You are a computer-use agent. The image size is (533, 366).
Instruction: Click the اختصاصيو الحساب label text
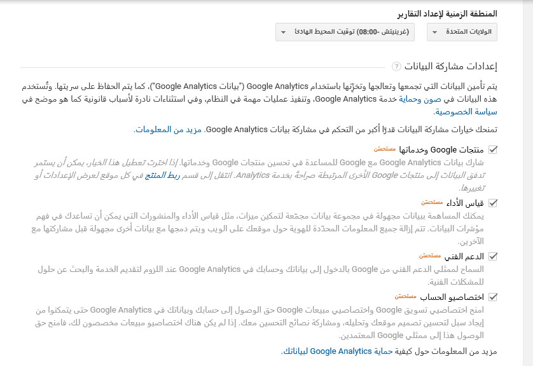point(452,297)
